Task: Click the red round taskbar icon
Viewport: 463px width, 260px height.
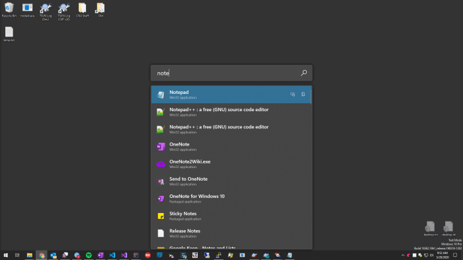Action: (147, 255)
